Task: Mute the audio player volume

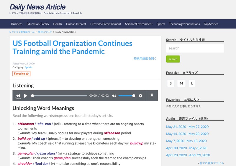Action: coord(114,96)
